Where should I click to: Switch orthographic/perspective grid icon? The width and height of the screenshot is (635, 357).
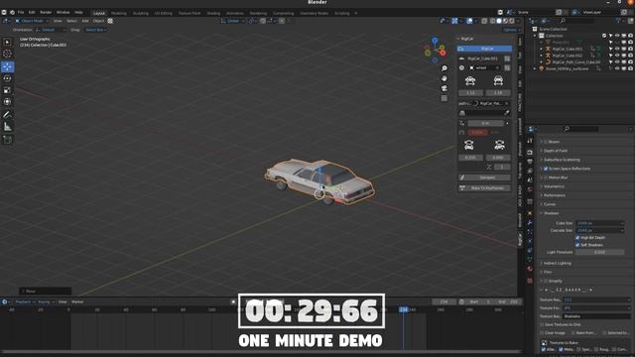[x=444, y=98]
